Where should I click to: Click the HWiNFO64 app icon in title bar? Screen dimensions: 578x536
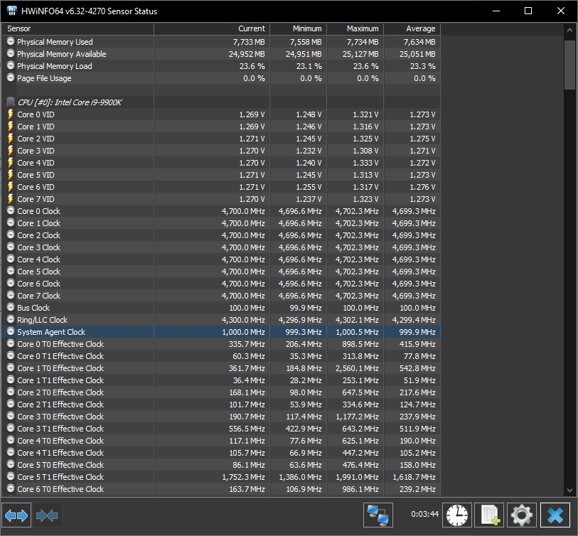12,11
